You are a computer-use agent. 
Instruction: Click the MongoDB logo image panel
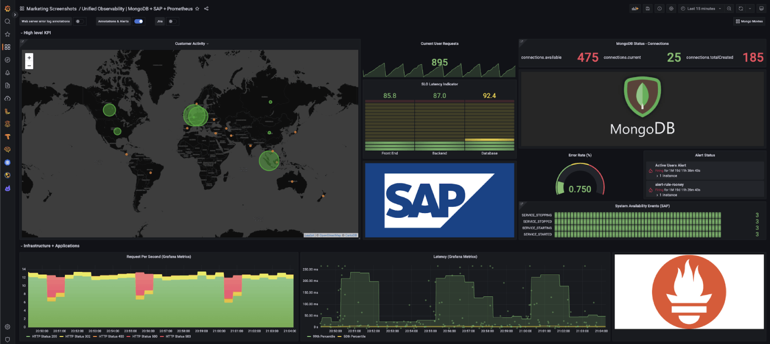(642, 108)
